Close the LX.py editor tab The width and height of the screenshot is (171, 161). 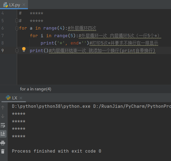(x=23, y=5)
